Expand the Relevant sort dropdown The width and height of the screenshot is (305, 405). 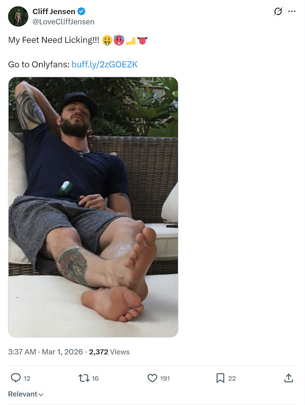click(x=26, y=394)
